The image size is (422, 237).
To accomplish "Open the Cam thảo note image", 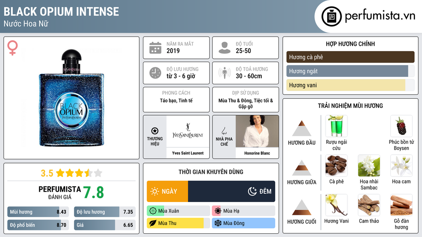I will (x=369, y=205).
